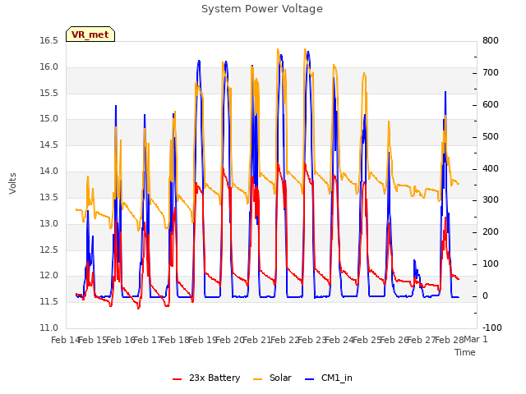
Task: Click the Feb 28 x-axis tick label
Action: [x=450, y=340]
